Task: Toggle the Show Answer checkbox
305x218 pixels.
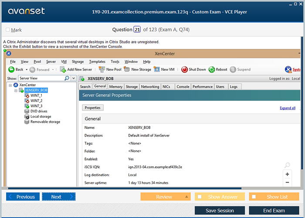Action: [x=200, y=197]
